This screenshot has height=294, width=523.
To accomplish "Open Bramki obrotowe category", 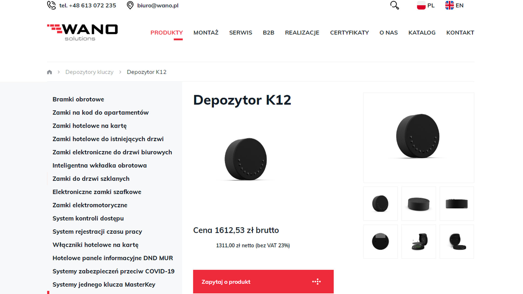I will click(x=78, y=99).
